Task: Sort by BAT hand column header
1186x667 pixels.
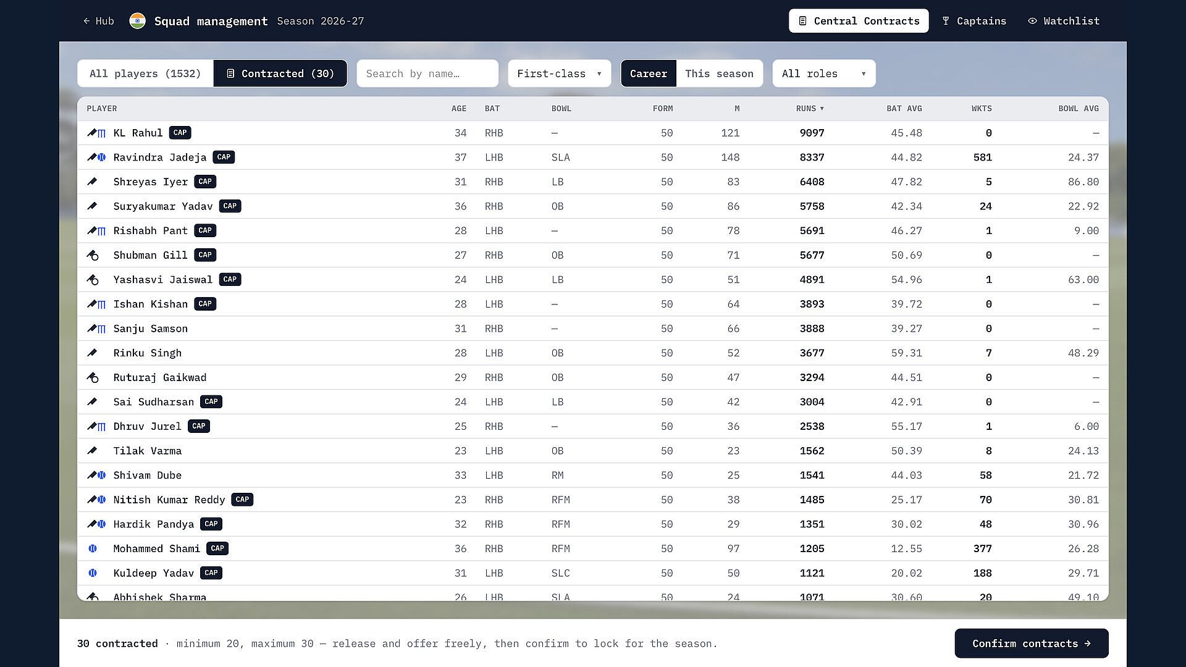Action: pyautogui.click(x=492, y=109)
